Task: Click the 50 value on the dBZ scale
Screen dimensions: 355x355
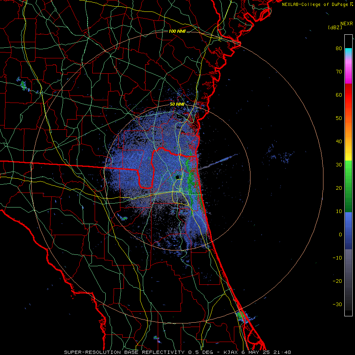Action: tap(339, 118)
